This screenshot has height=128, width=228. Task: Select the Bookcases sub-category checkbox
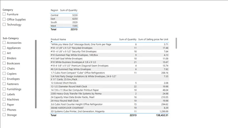pos(4,63)
